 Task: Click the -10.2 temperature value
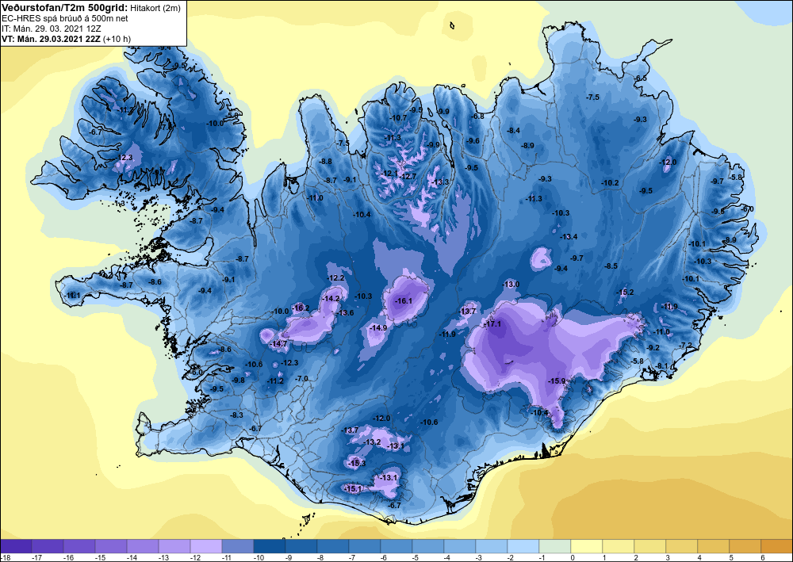tap(610, 183)
